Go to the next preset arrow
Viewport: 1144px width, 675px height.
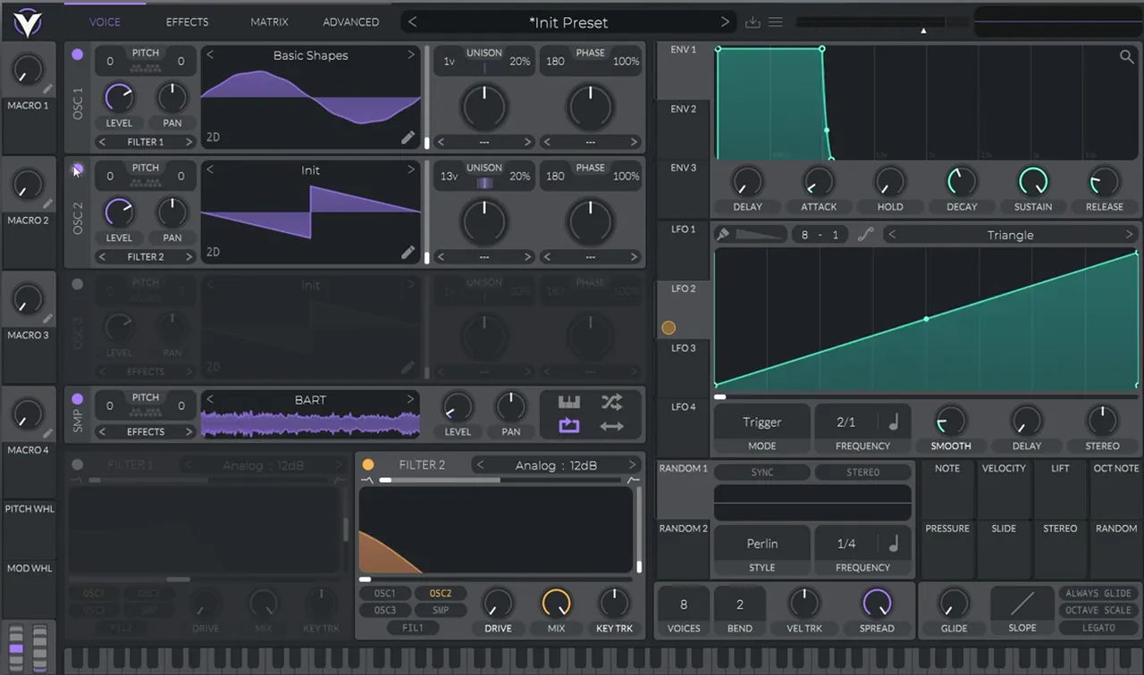click(x=725, y=22)
